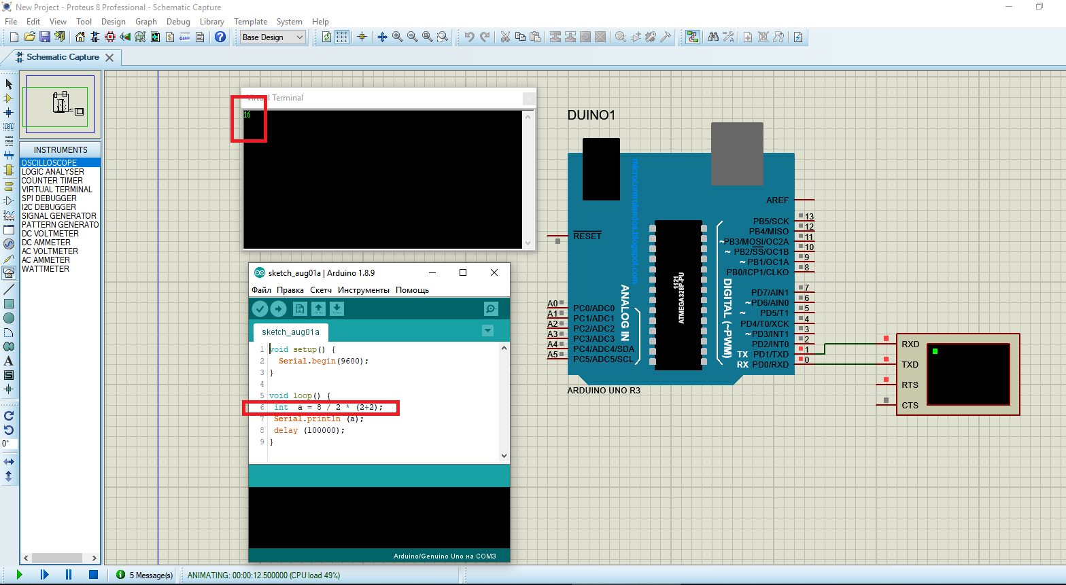The width and height of the screenshot is (1066, 585).
Task: Click the Arduino Upload arrow button
Action: pos(278,309)
